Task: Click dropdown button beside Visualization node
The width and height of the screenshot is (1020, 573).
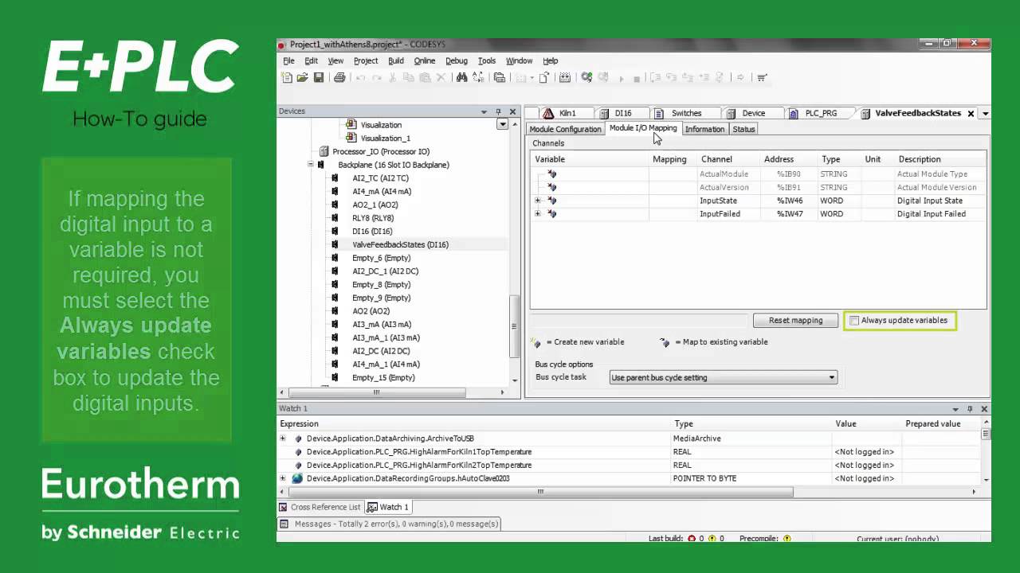Action: pyautogui.click(x=502, y=124)
